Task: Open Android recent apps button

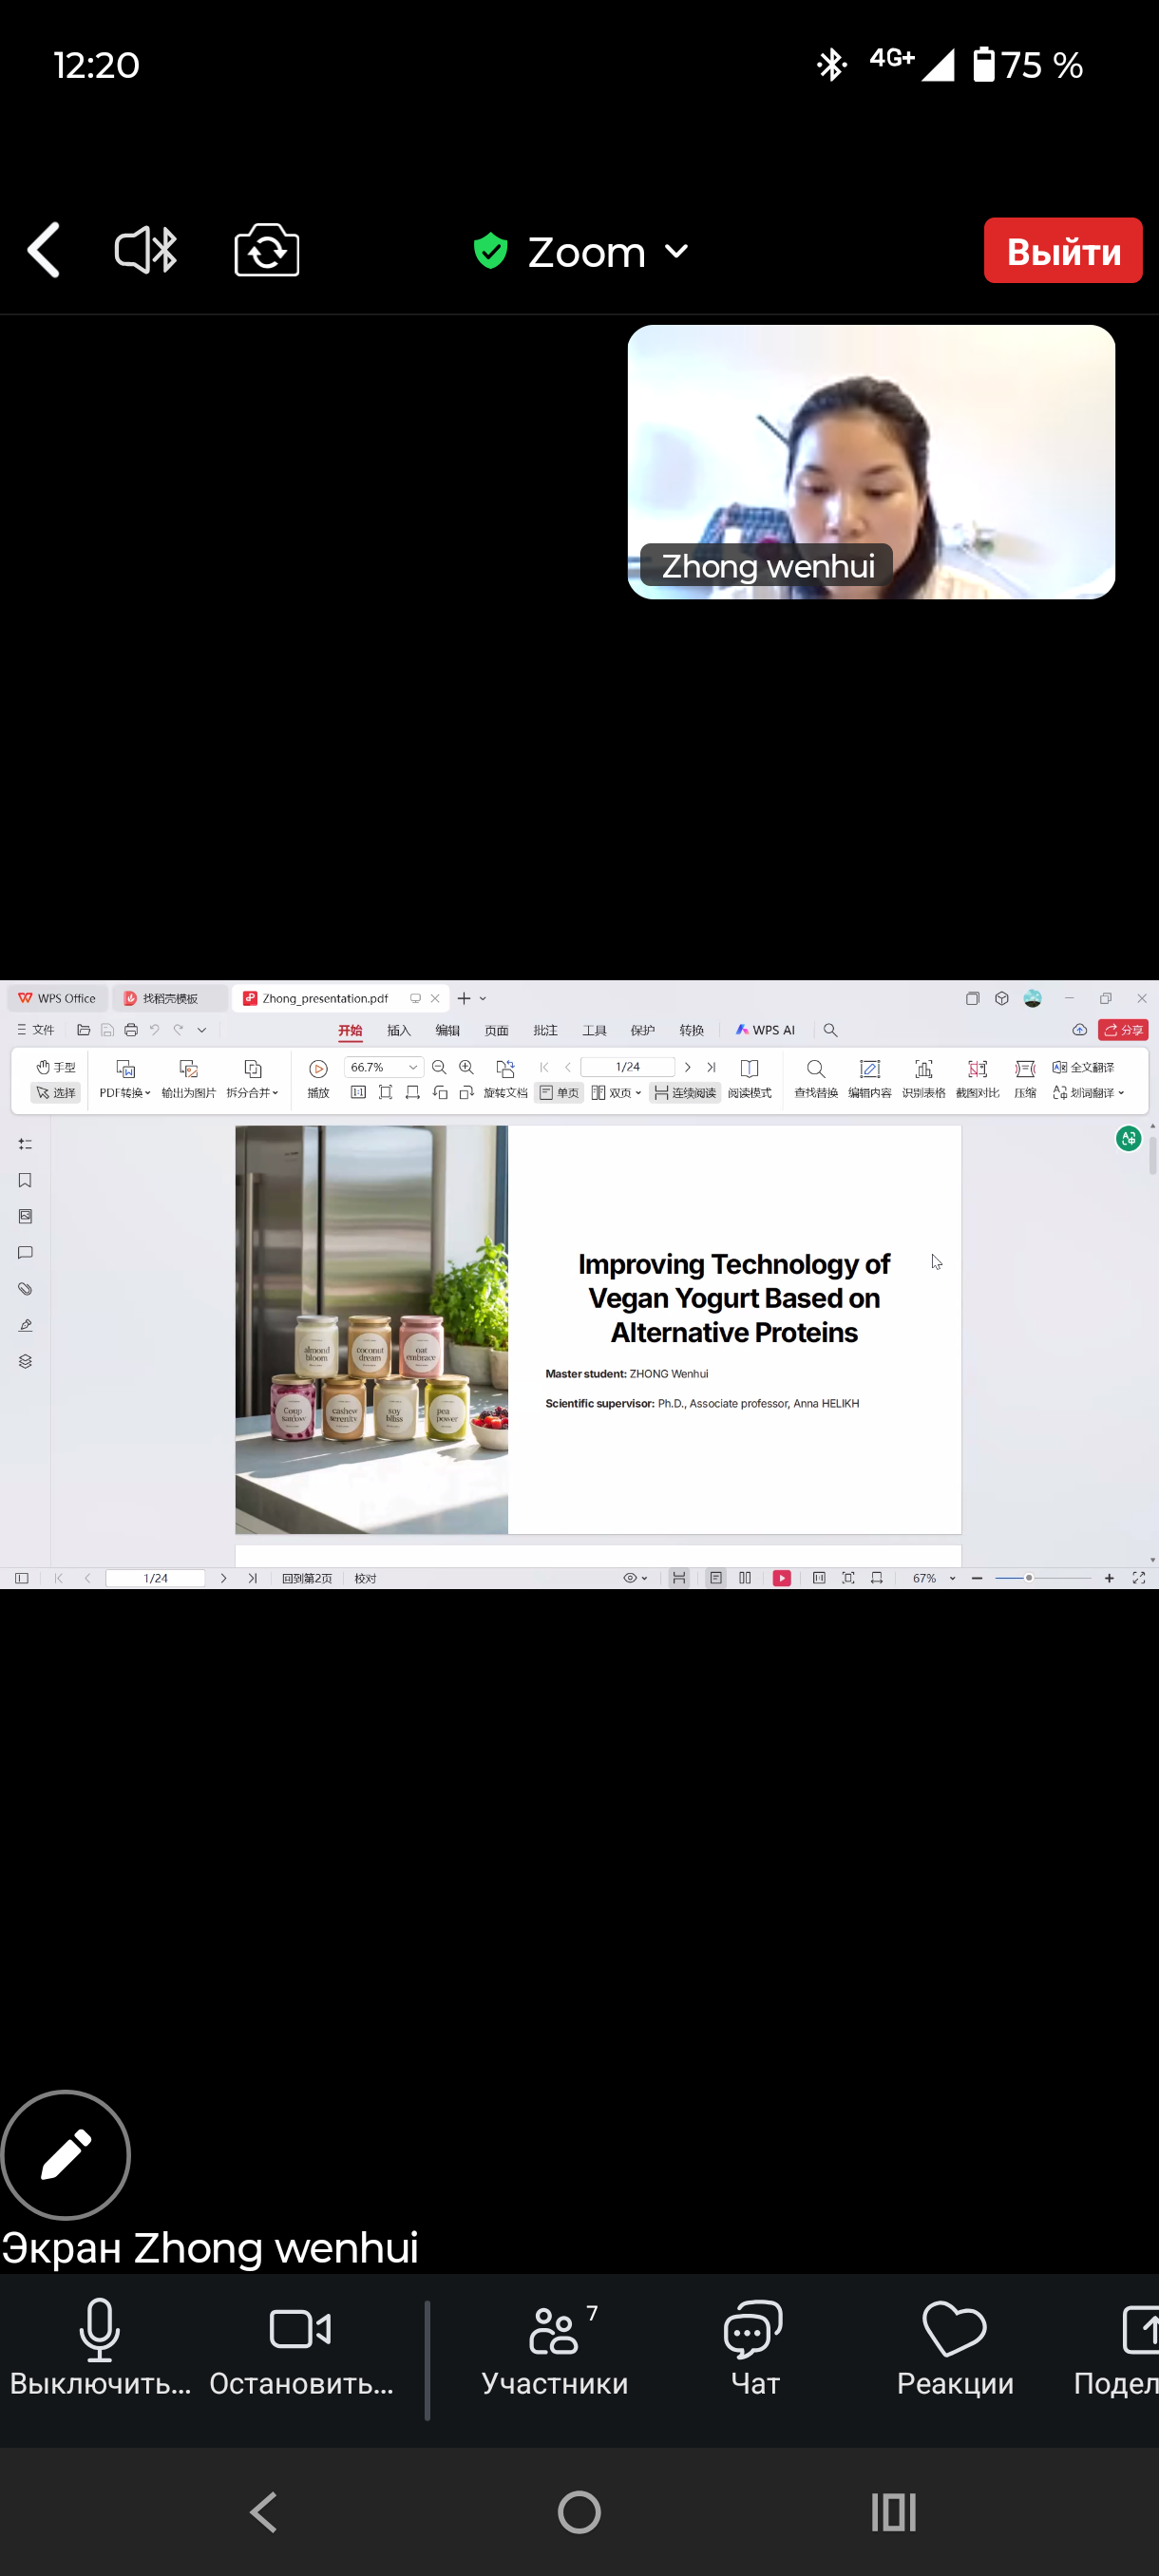Action: coord(893,2511)
